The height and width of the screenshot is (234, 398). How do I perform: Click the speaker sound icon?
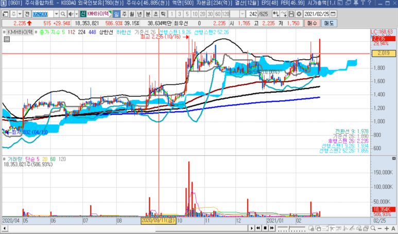coord(70,13)
